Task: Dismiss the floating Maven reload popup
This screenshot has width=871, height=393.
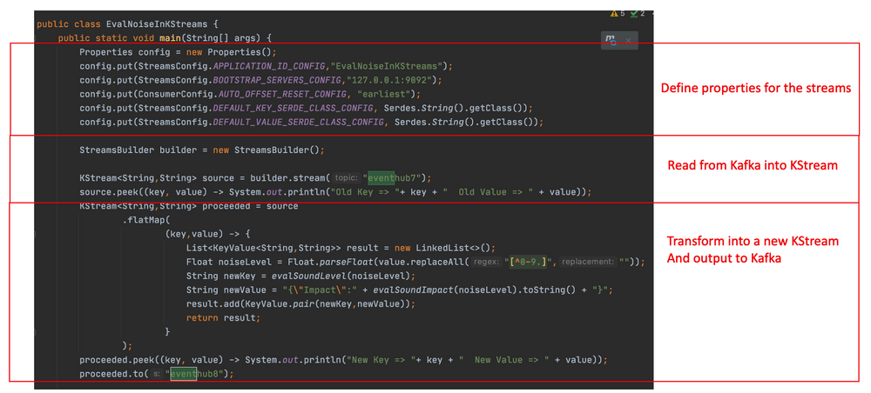Action: pos(628,41)
